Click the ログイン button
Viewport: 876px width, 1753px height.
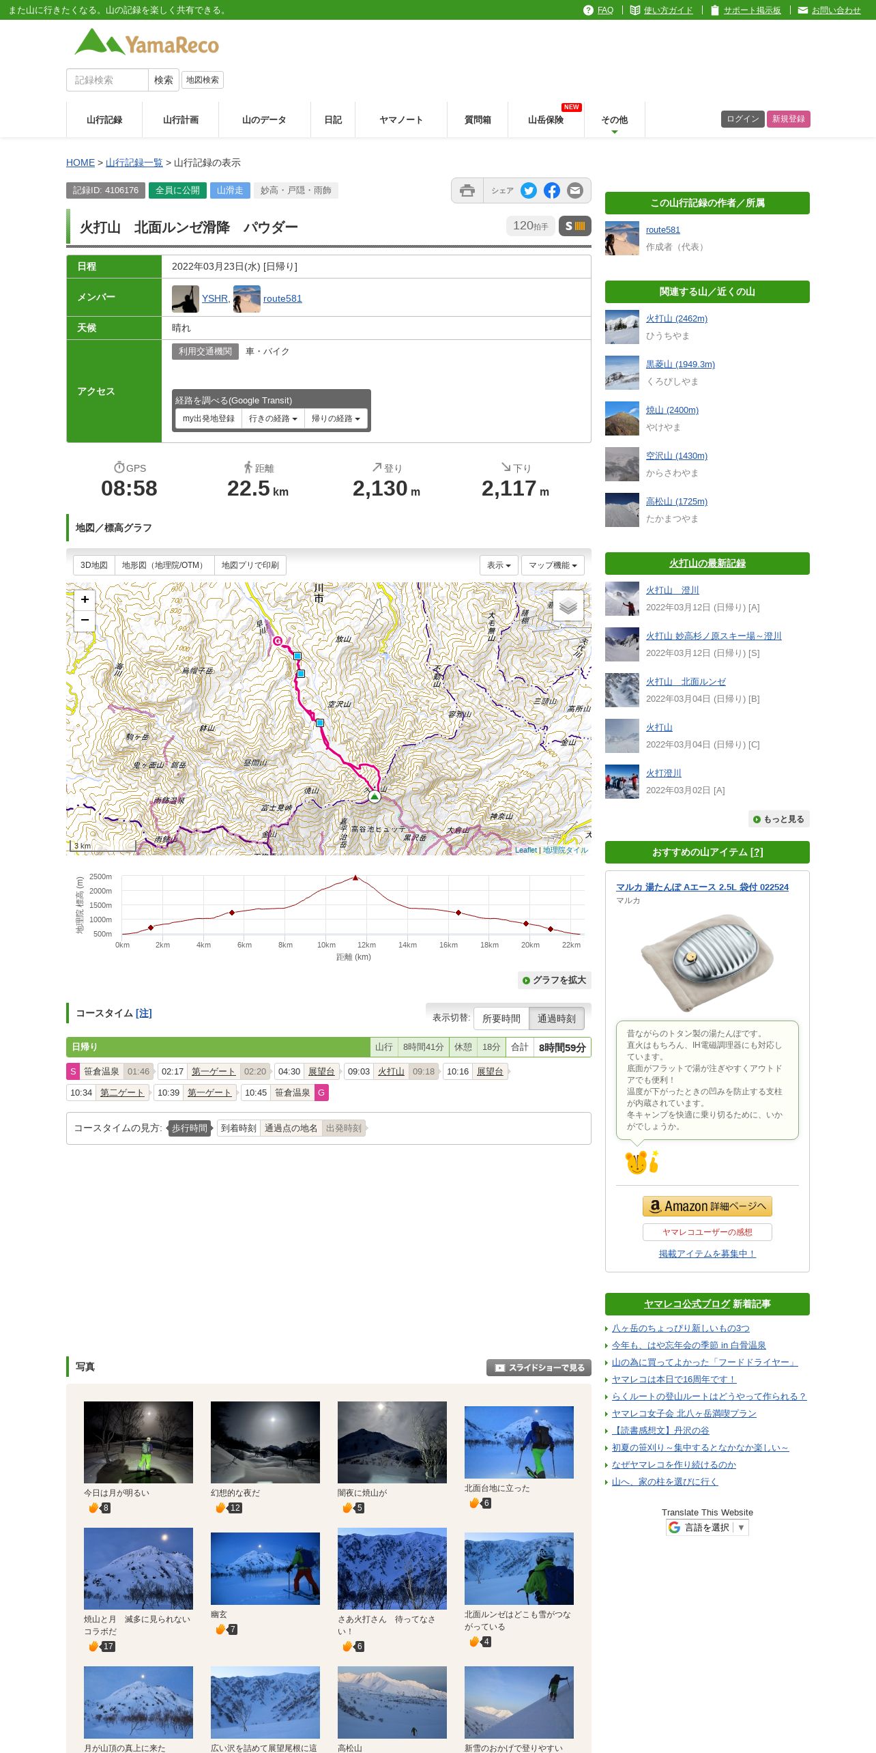tap(742, 119)
